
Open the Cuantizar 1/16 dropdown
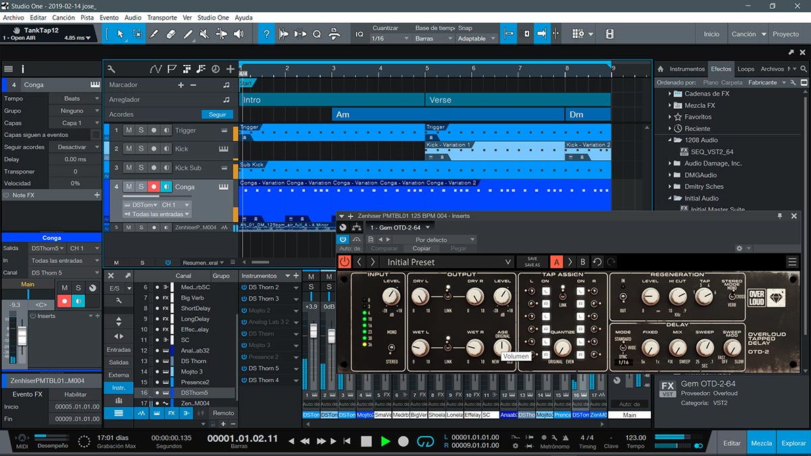tap(390, 39)
